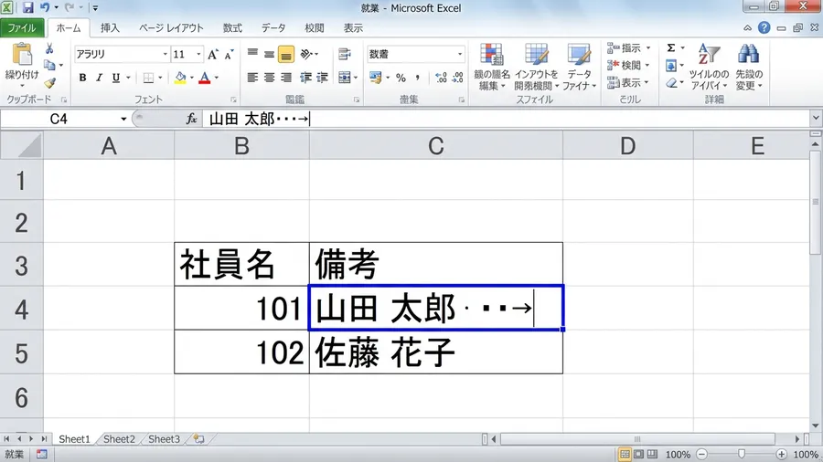The image size is (823, 462).
Task: Center cell text horizontally
Action: 269,78
